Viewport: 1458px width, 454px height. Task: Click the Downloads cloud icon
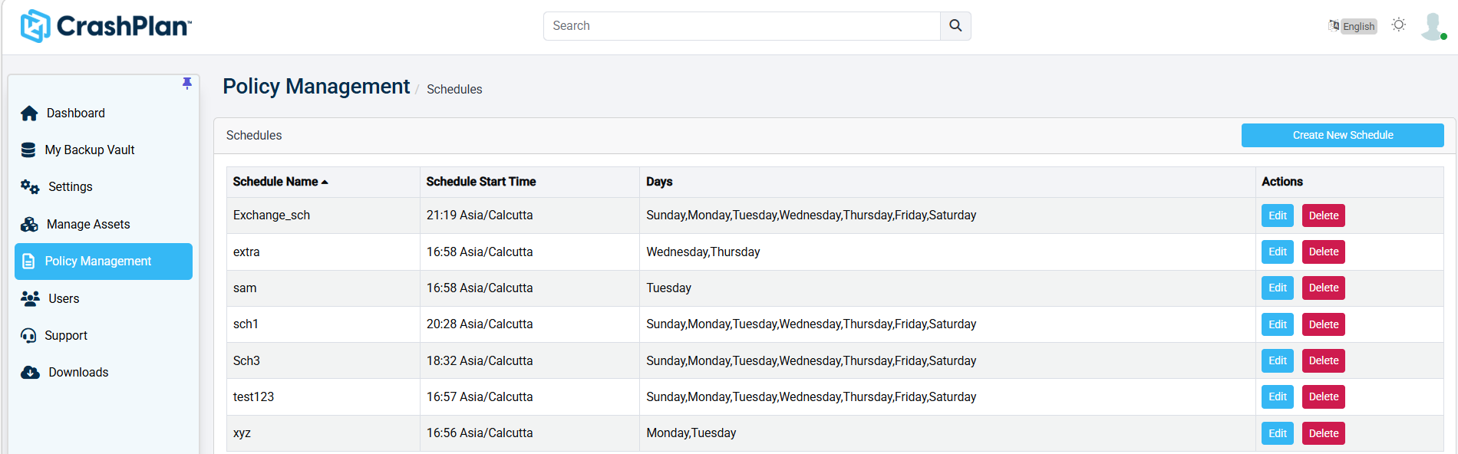click(x=30, y=373)
